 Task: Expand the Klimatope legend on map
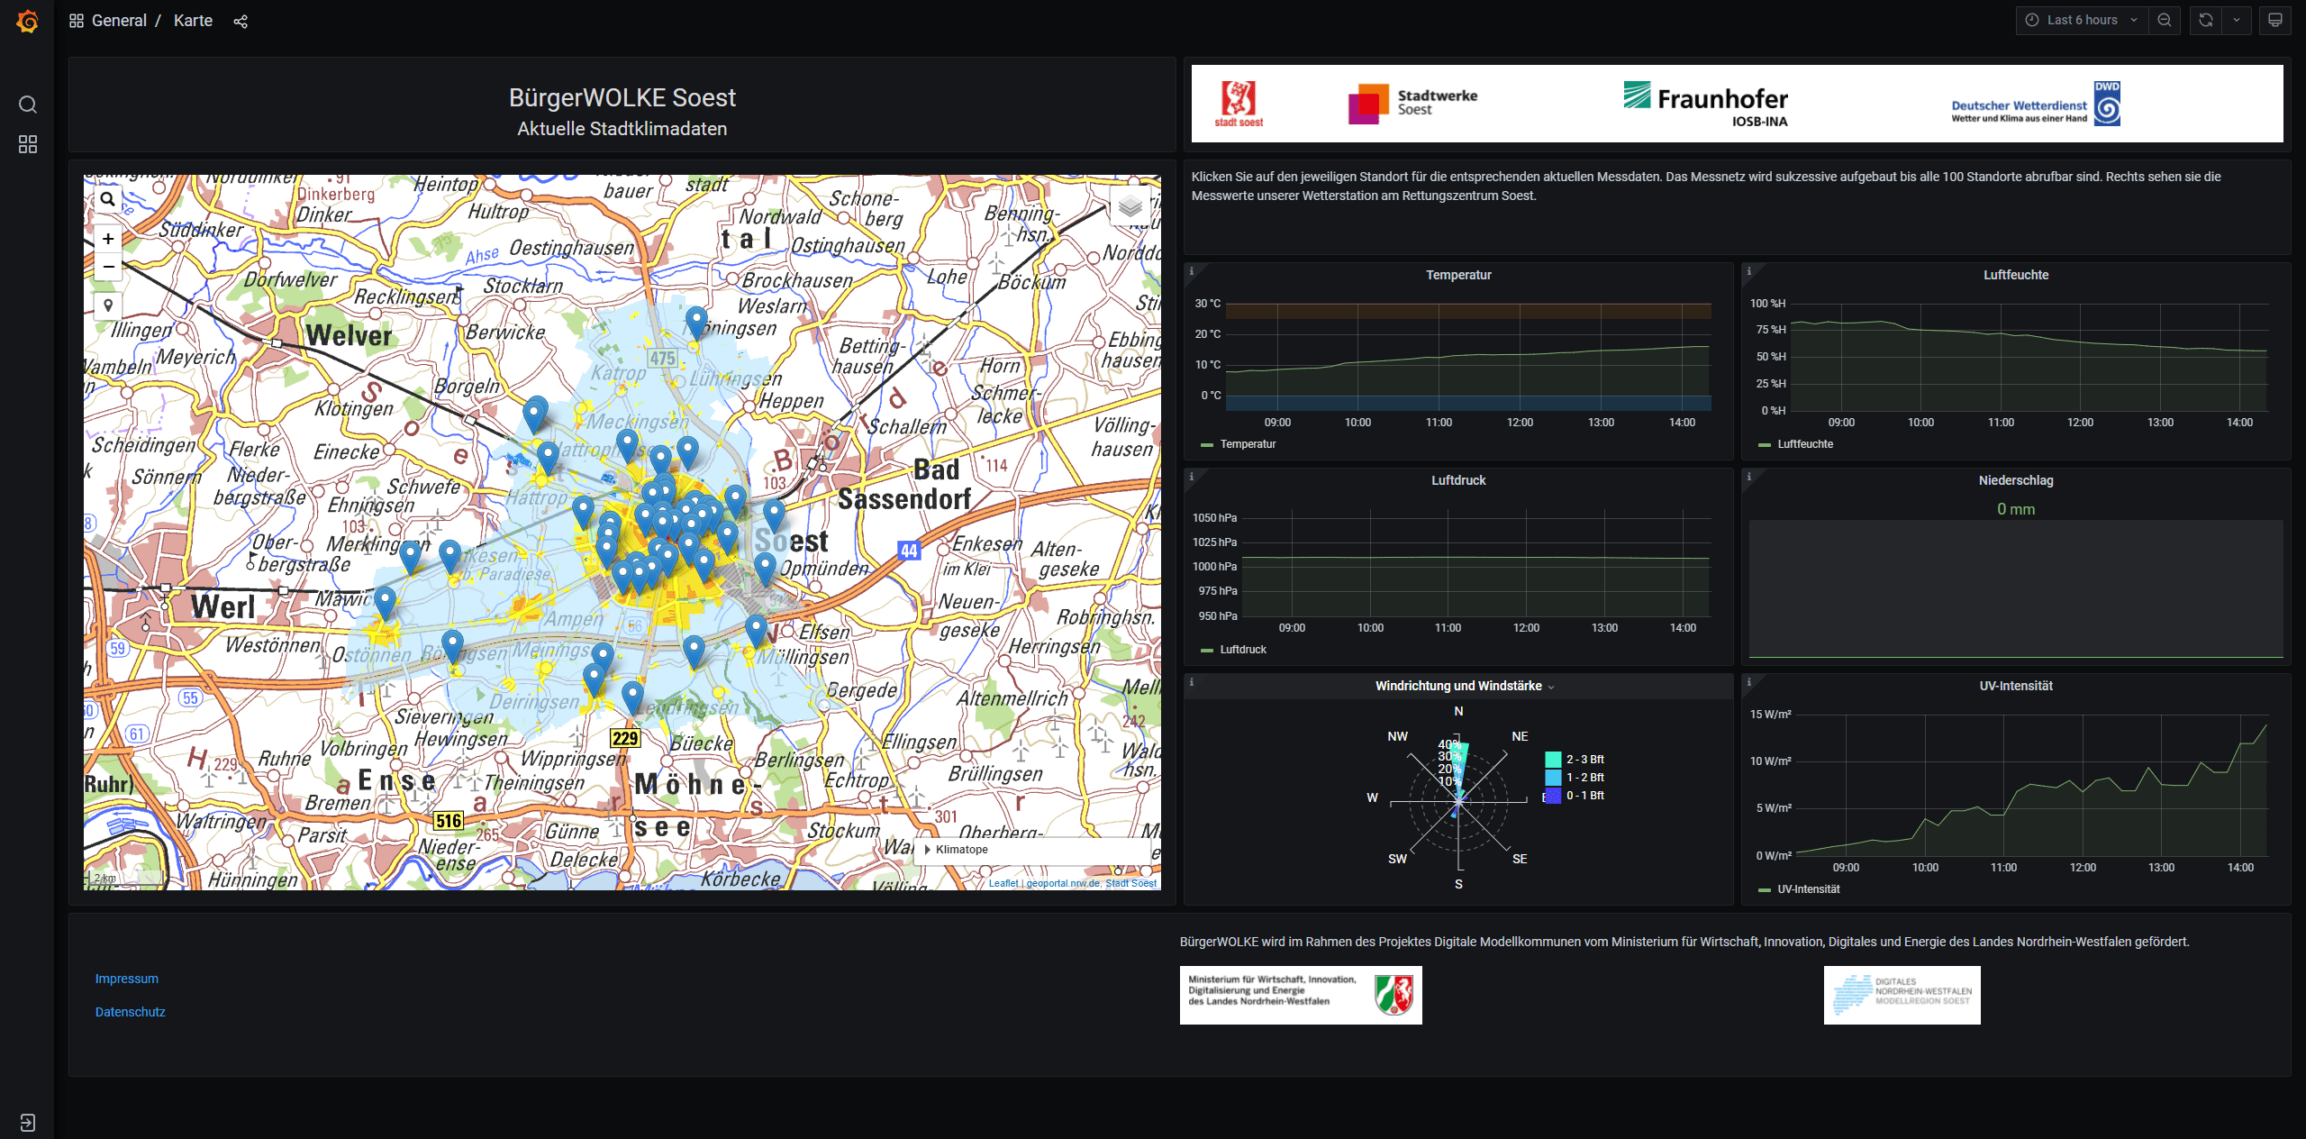point(960,850)
